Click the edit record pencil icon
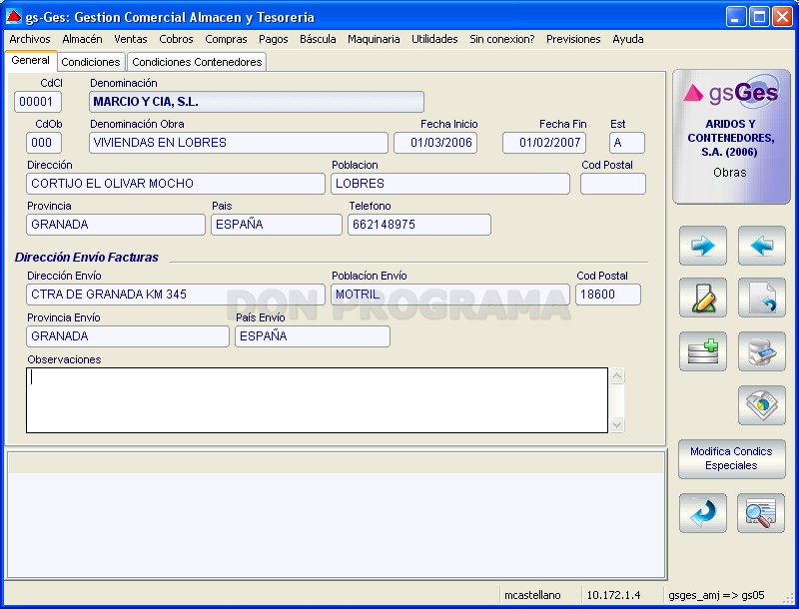This screenshot has height=609, width=799. [x=703, y=298]
